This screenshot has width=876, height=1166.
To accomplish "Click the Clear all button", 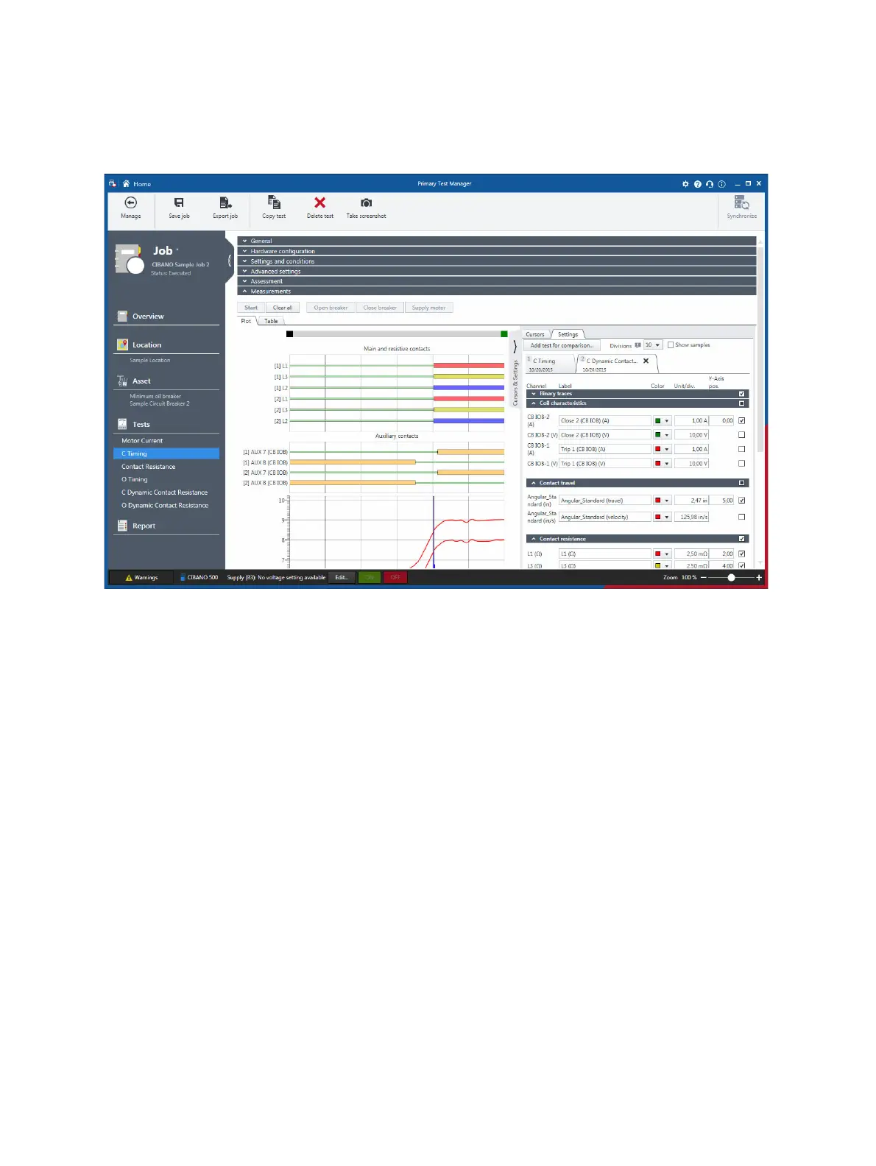I will [283, 308].
